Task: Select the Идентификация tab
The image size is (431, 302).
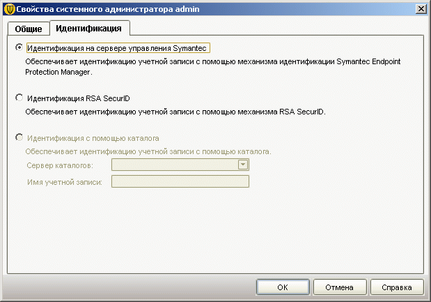Action: point(88,29)
